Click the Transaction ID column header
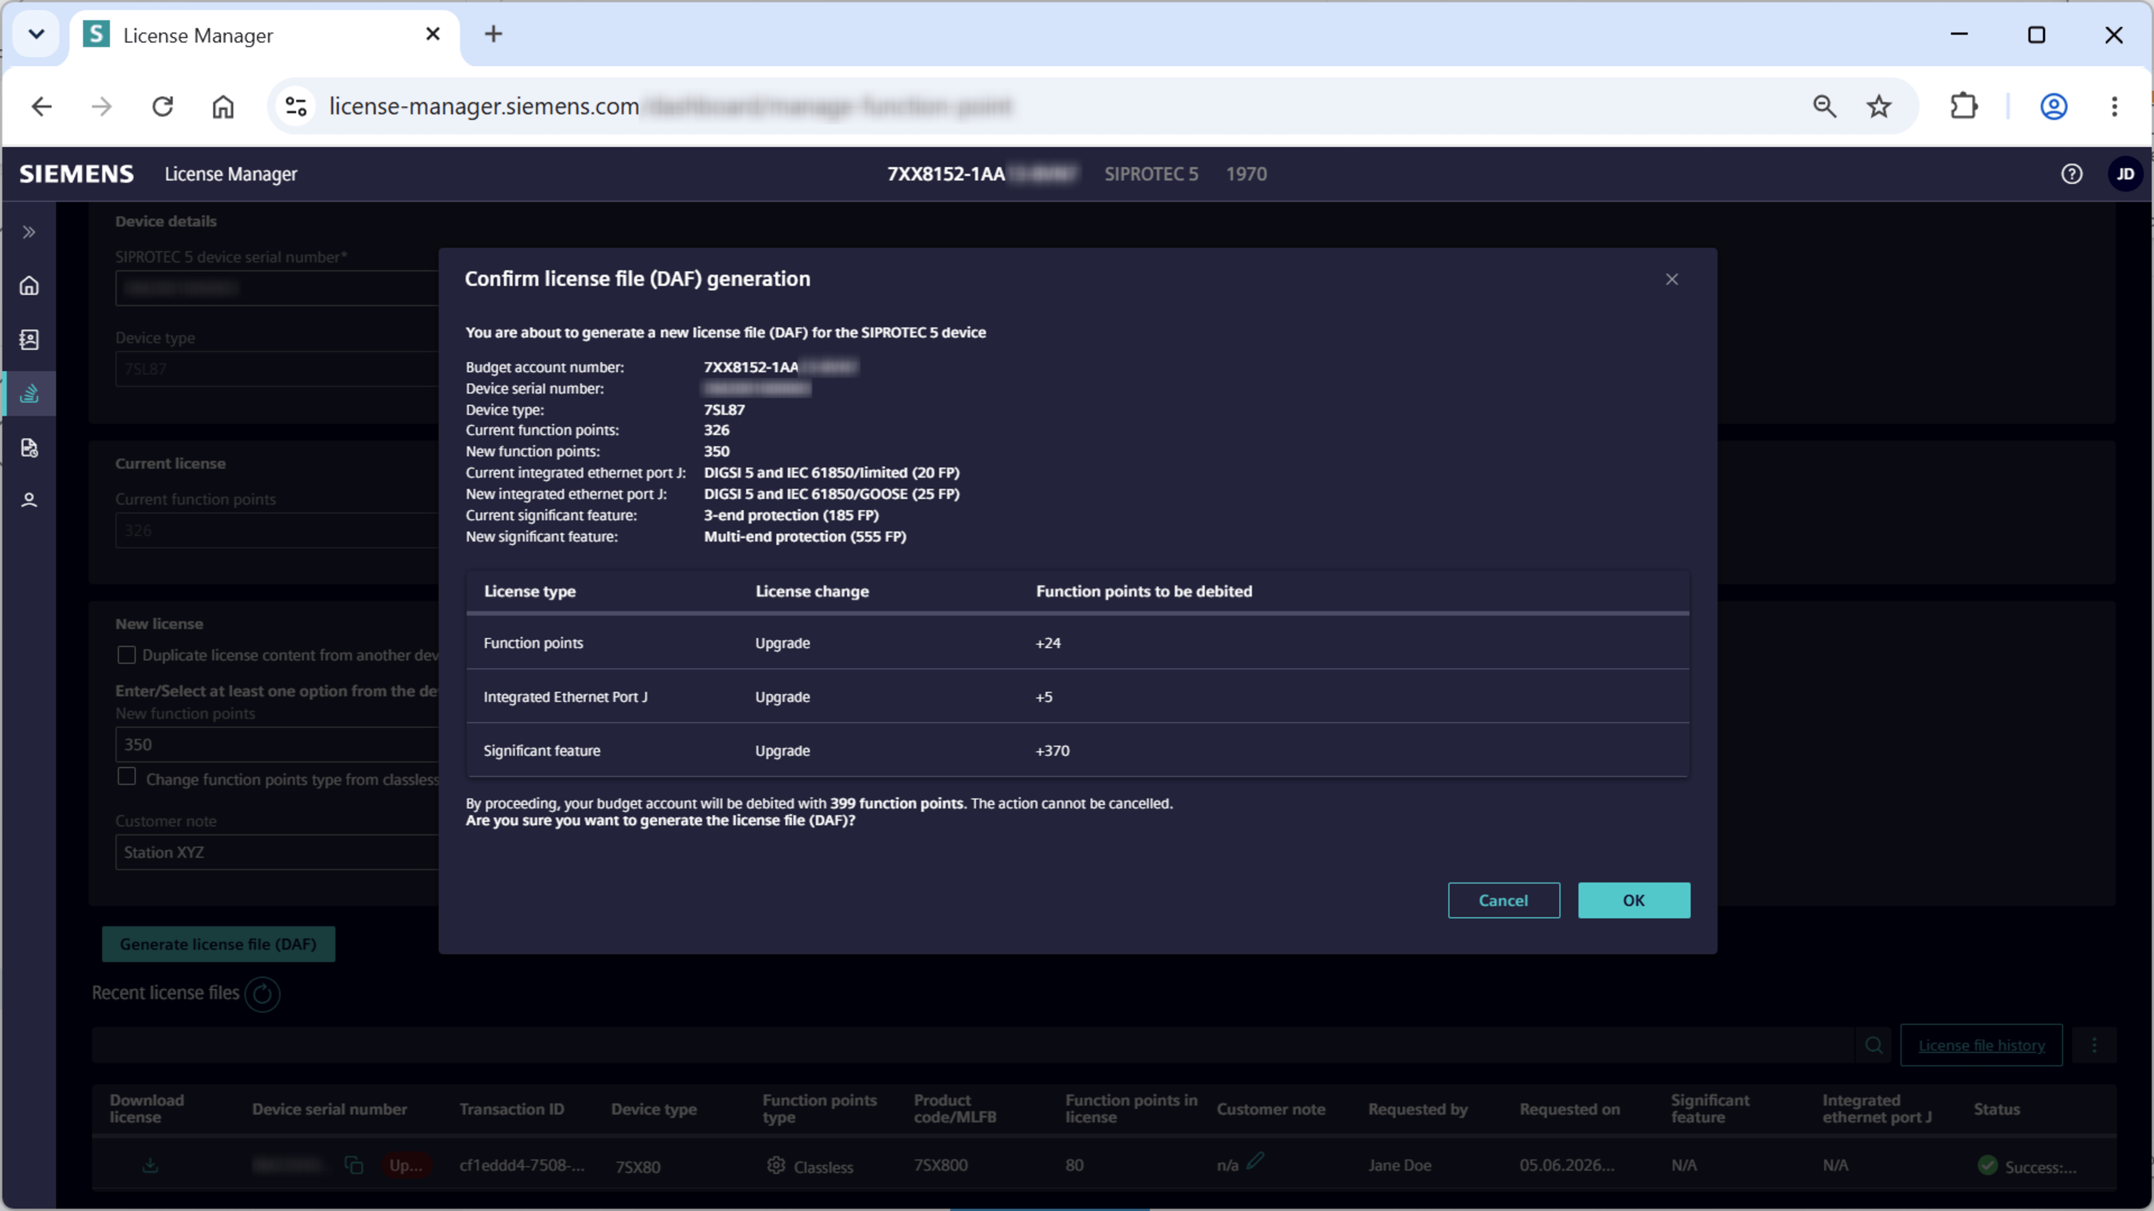Viewport: 2154px width, 1211px height. click(512, 1109)
